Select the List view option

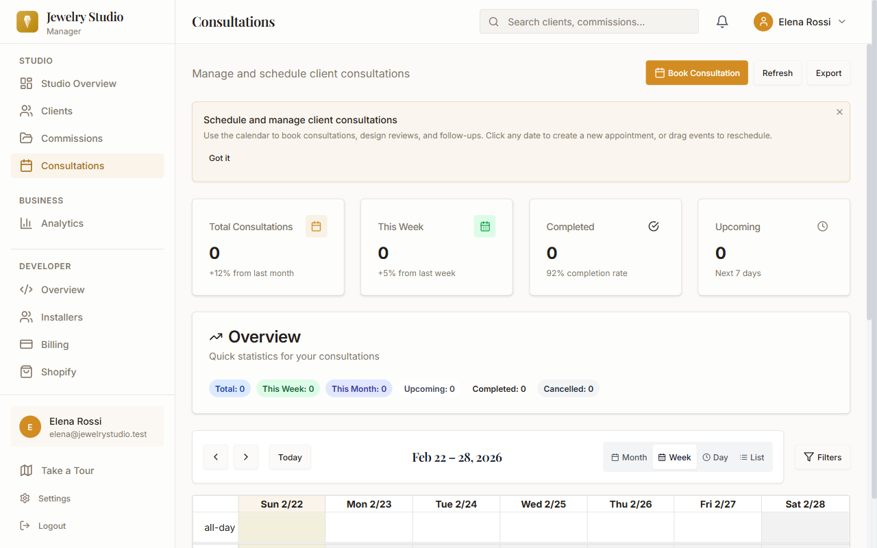coord(752,457)
